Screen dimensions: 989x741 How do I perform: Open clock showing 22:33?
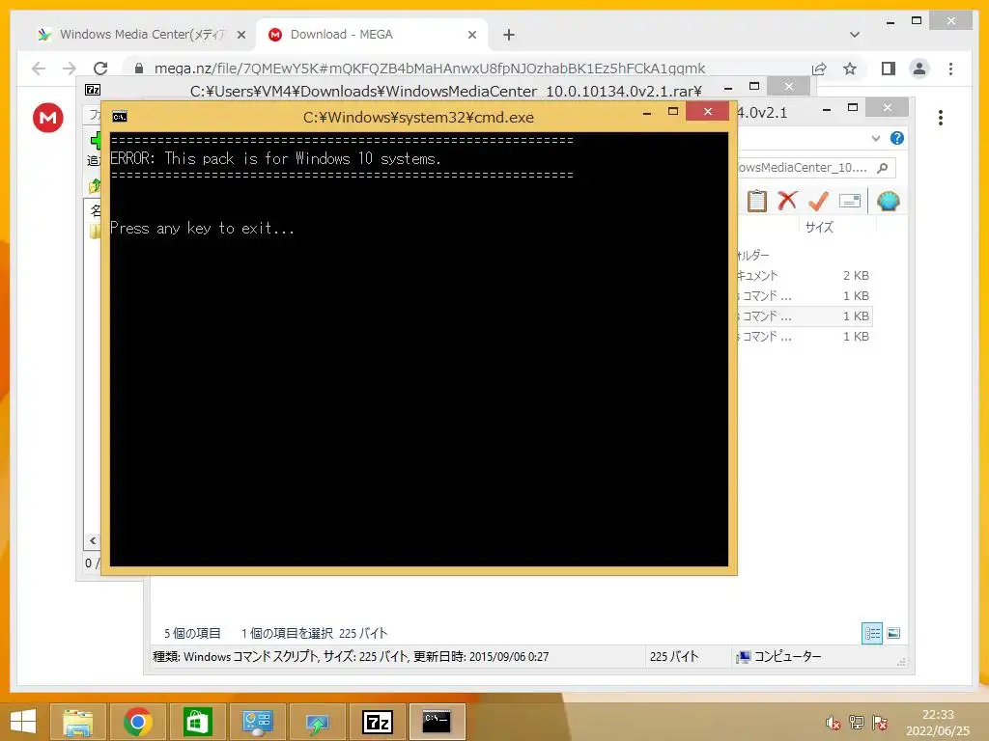(x=938, y=723)
